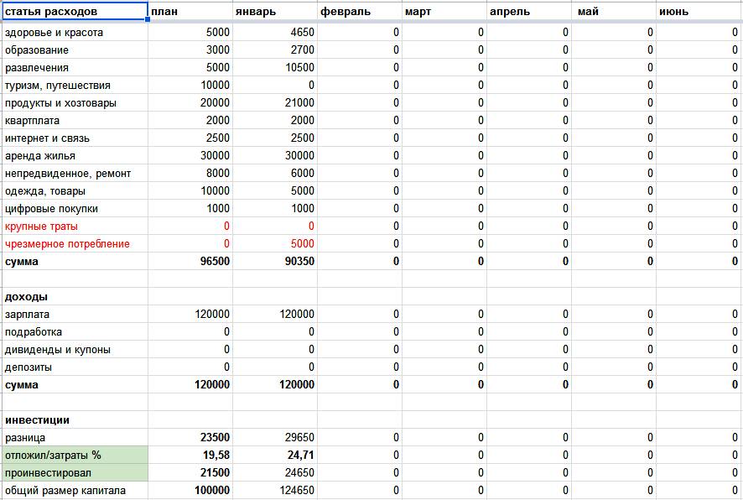Click the 'план' column header cell
The width and height of the screenshot is (743, 500).
[x=190, y=12]
